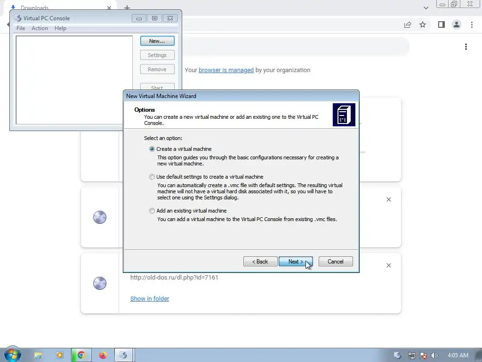Click the old-dos.ru download URL text
Viewport: 482px width, 362px height.
click(174, 277)
